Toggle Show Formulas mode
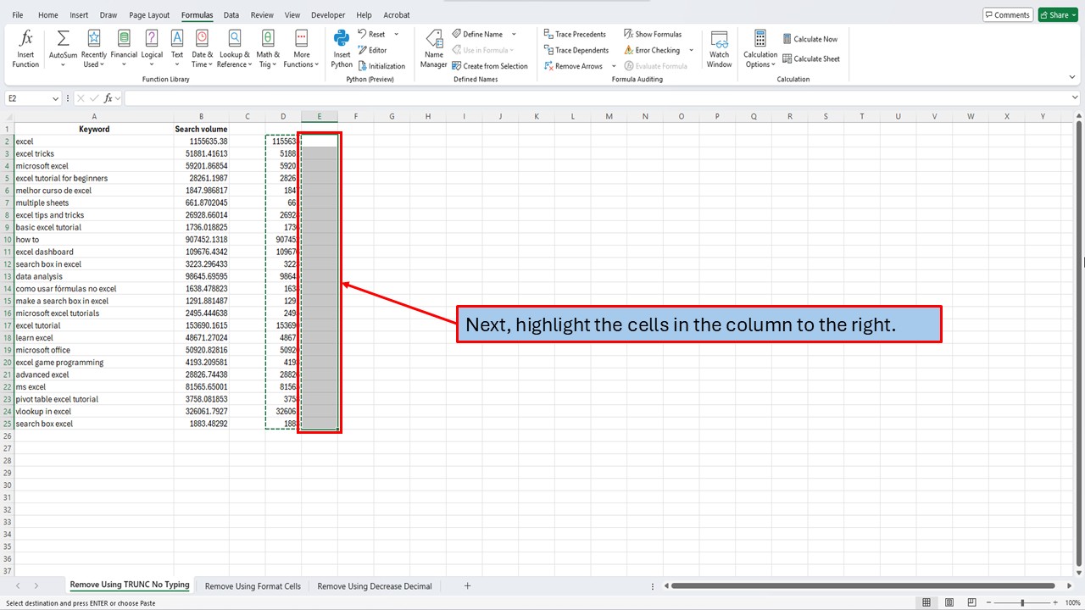1085x610 pixels. coord(653,34)
